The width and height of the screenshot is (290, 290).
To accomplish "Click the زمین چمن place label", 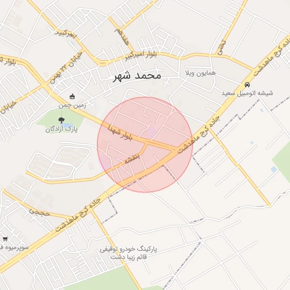I will (x=72, y=105).
